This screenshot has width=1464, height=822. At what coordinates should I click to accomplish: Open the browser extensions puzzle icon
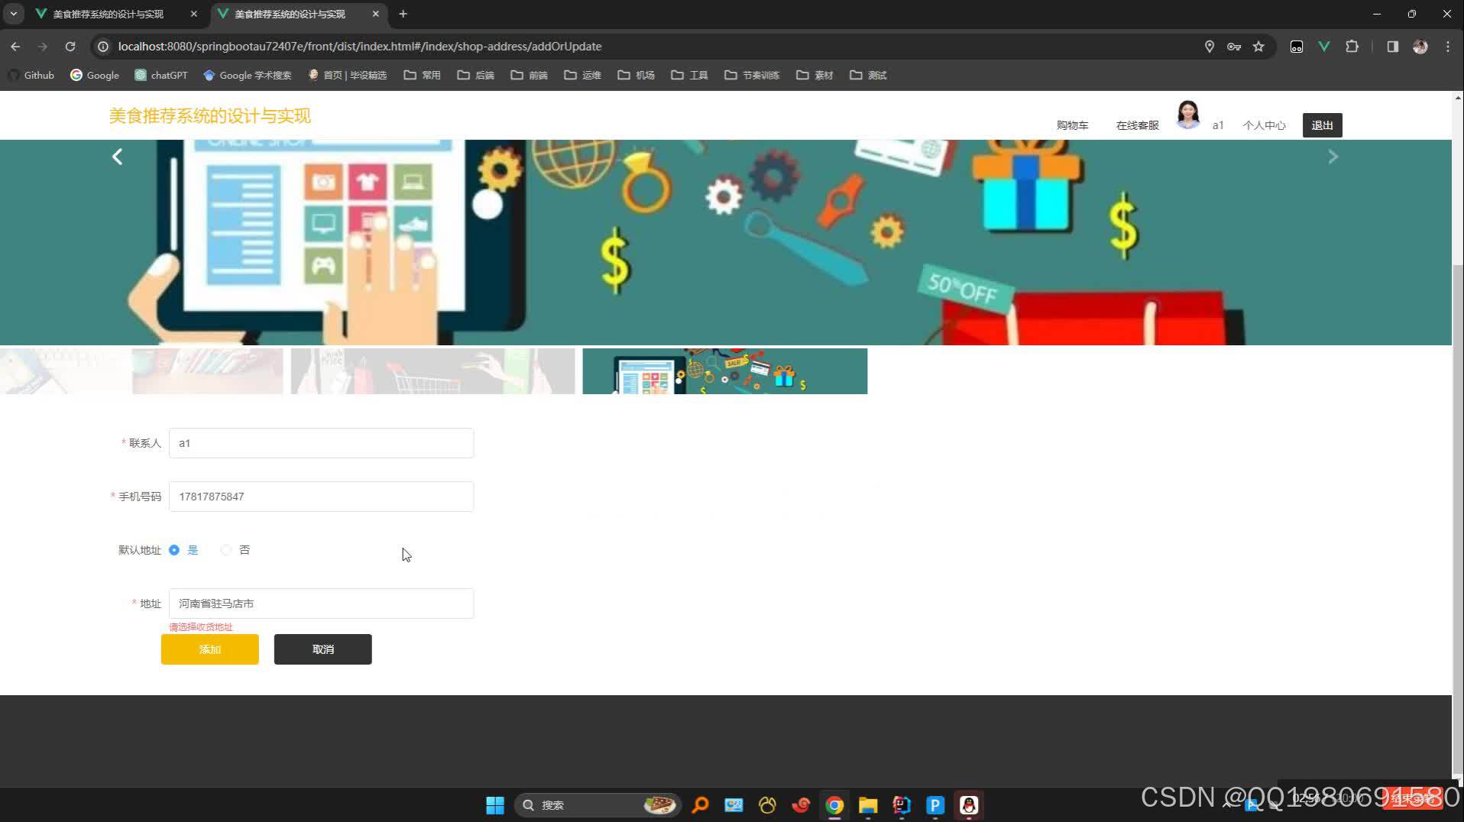pyautogui.click(x=1352, y=47)
